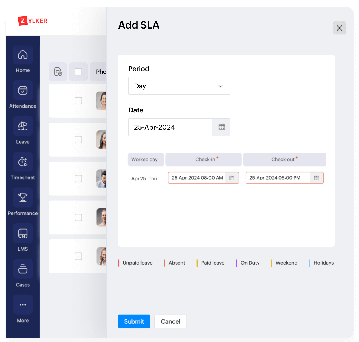Click the Cancel button
The height and width of the screenshot is (342, 359).
(170, 321)
